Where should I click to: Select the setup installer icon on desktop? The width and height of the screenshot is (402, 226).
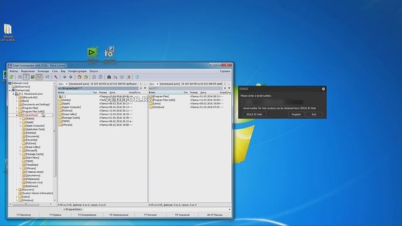110,51
